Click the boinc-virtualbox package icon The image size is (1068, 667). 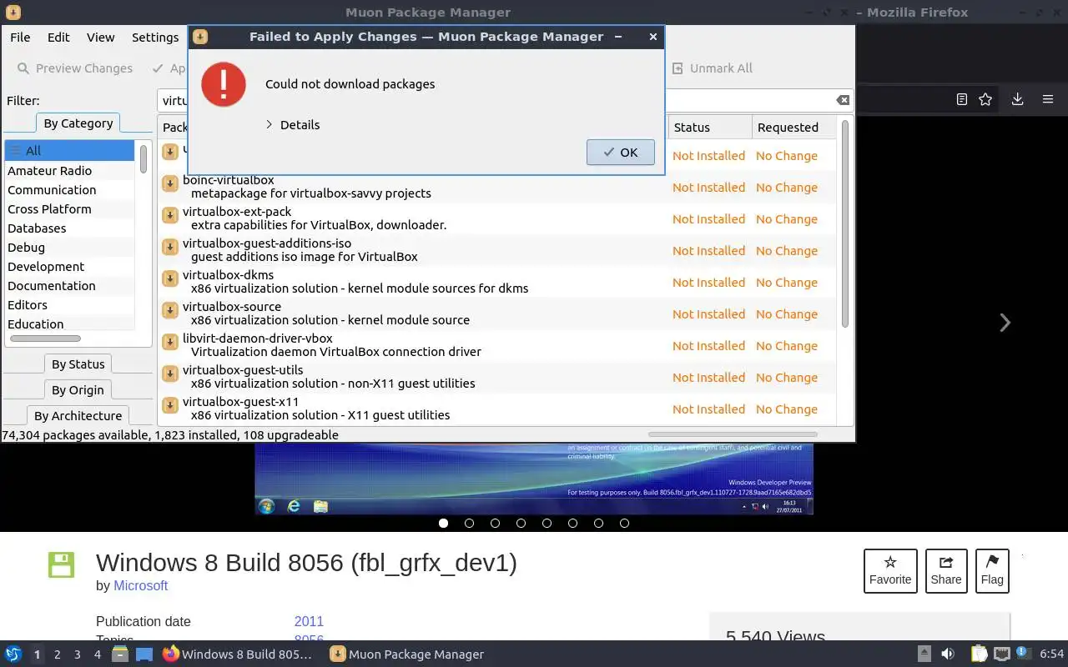pos(170,183)
